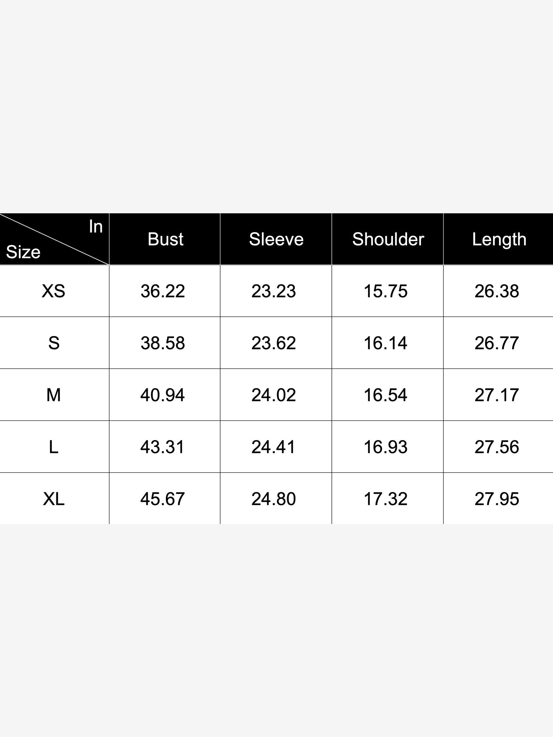Click the Sleeve column header
553x737 pixels.
click(276, 239)
